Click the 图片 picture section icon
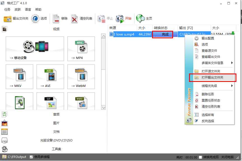Screen dimensions: 242x161 [4, 123]
